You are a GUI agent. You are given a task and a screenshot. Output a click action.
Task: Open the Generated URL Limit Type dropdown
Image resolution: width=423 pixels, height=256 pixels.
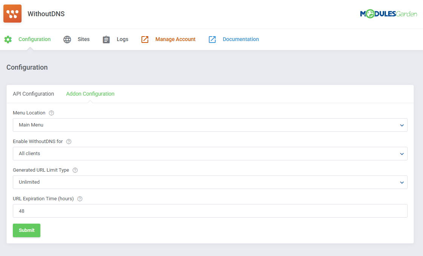[x=210, y=182]
